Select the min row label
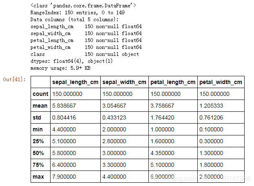254x186 pixels. click(38, 129)
